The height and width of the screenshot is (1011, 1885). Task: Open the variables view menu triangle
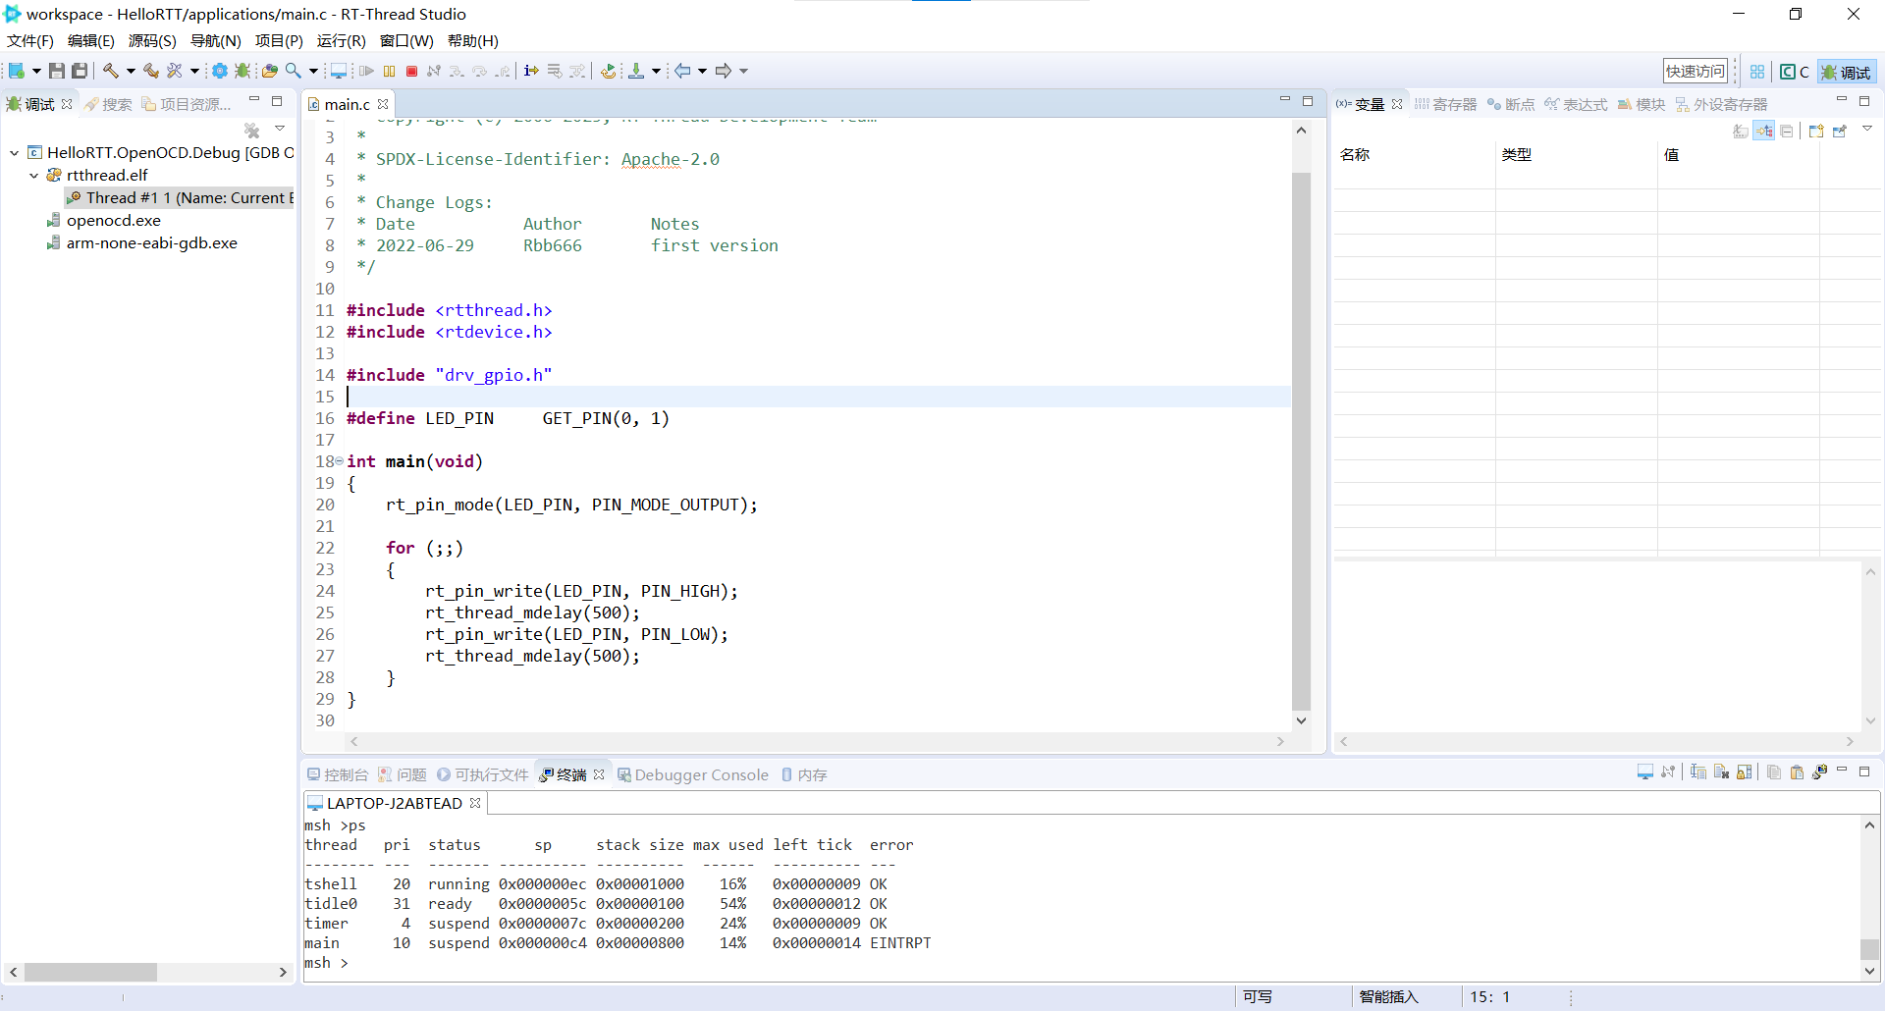point(1867,128)
